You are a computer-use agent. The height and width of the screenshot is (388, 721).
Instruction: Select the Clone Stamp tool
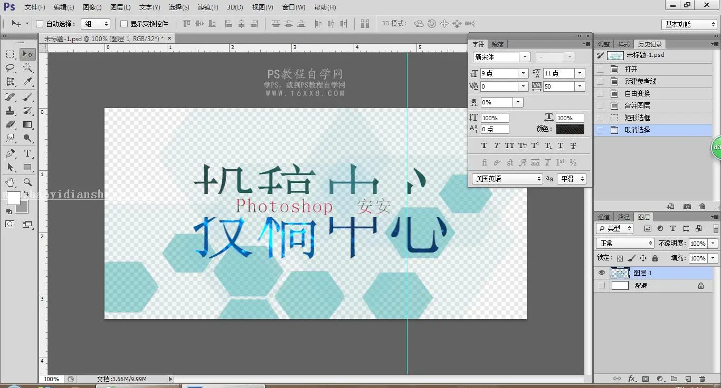point(10,111)
